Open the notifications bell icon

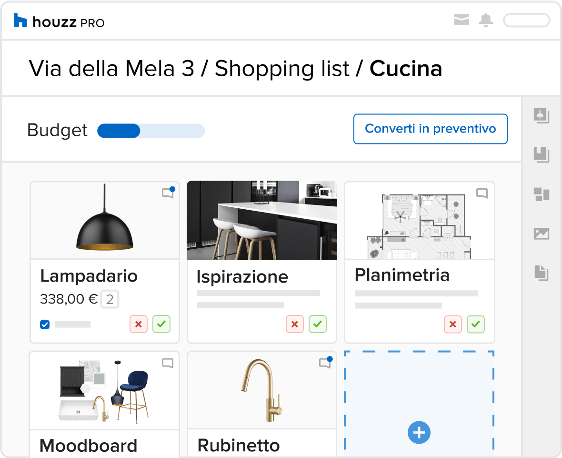point(486,20)
